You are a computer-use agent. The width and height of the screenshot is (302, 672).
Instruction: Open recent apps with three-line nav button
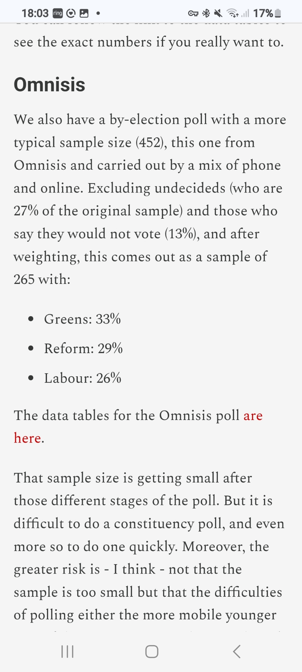pos(67,652)
